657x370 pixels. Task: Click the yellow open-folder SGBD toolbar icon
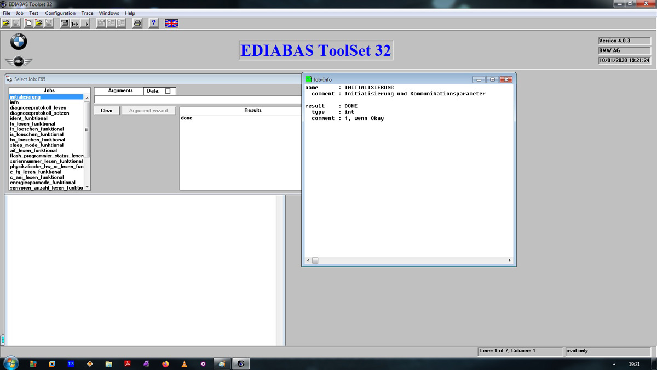click(6, 24)
